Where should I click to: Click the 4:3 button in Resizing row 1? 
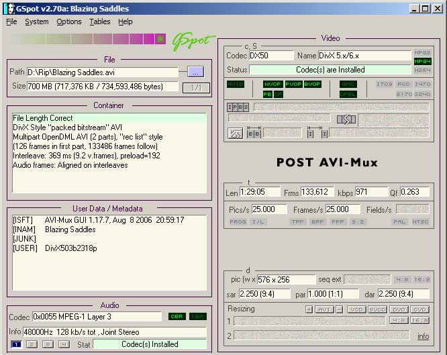point(399,320)
